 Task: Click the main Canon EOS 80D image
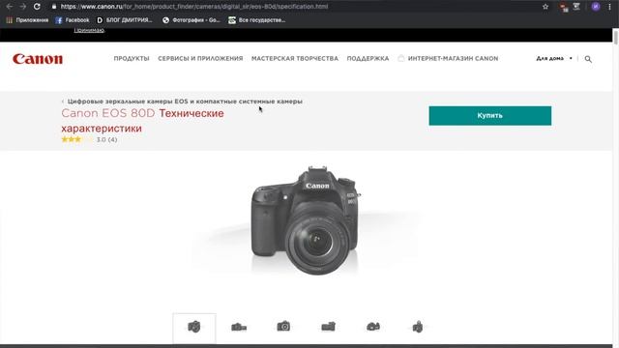(x=306, y=220)
